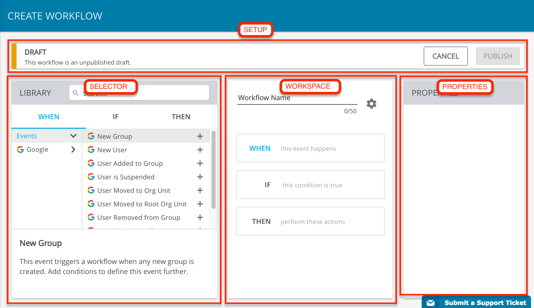This screenshot has width=534, height=308.
Task: Click the 'Events' category label
Action: pyautogui.click(x=27, y=136)
